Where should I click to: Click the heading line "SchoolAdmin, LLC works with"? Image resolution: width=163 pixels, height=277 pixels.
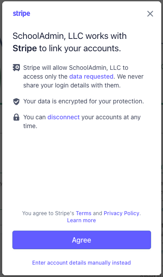click(70, 36)
